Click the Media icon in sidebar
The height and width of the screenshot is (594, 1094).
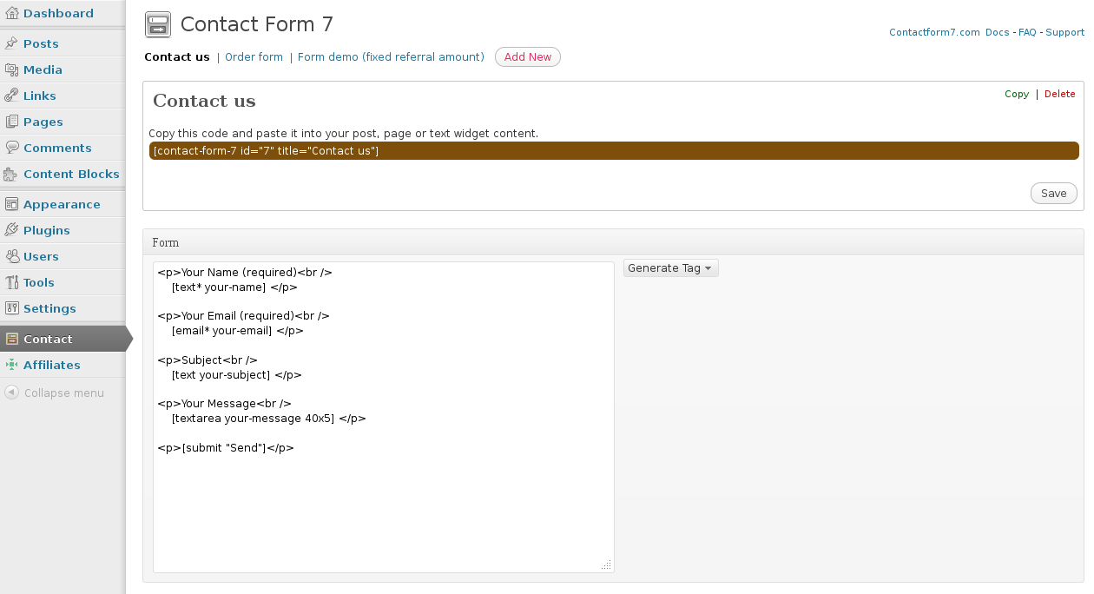pyautogui.click(x=11, y=69)
